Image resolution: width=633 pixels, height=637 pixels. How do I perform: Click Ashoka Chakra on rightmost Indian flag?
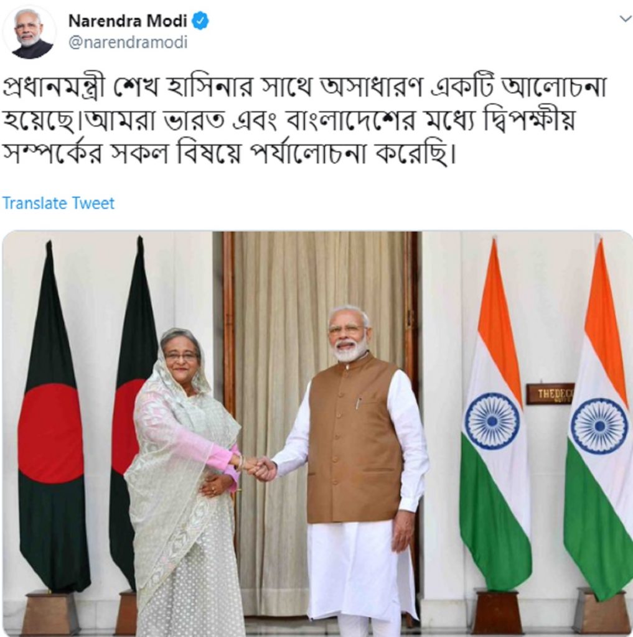(x=599, y=425)
